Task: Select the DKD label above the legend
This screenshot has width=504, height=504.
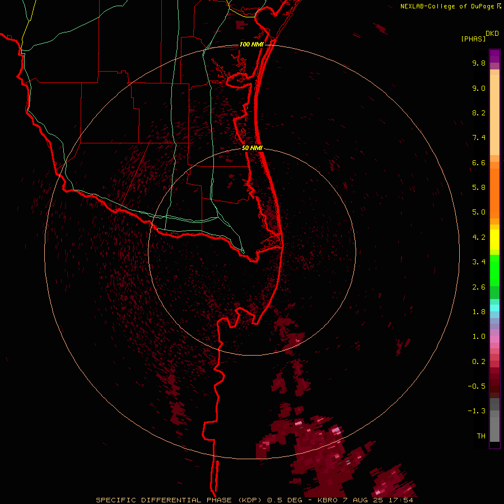Action: 492,34
